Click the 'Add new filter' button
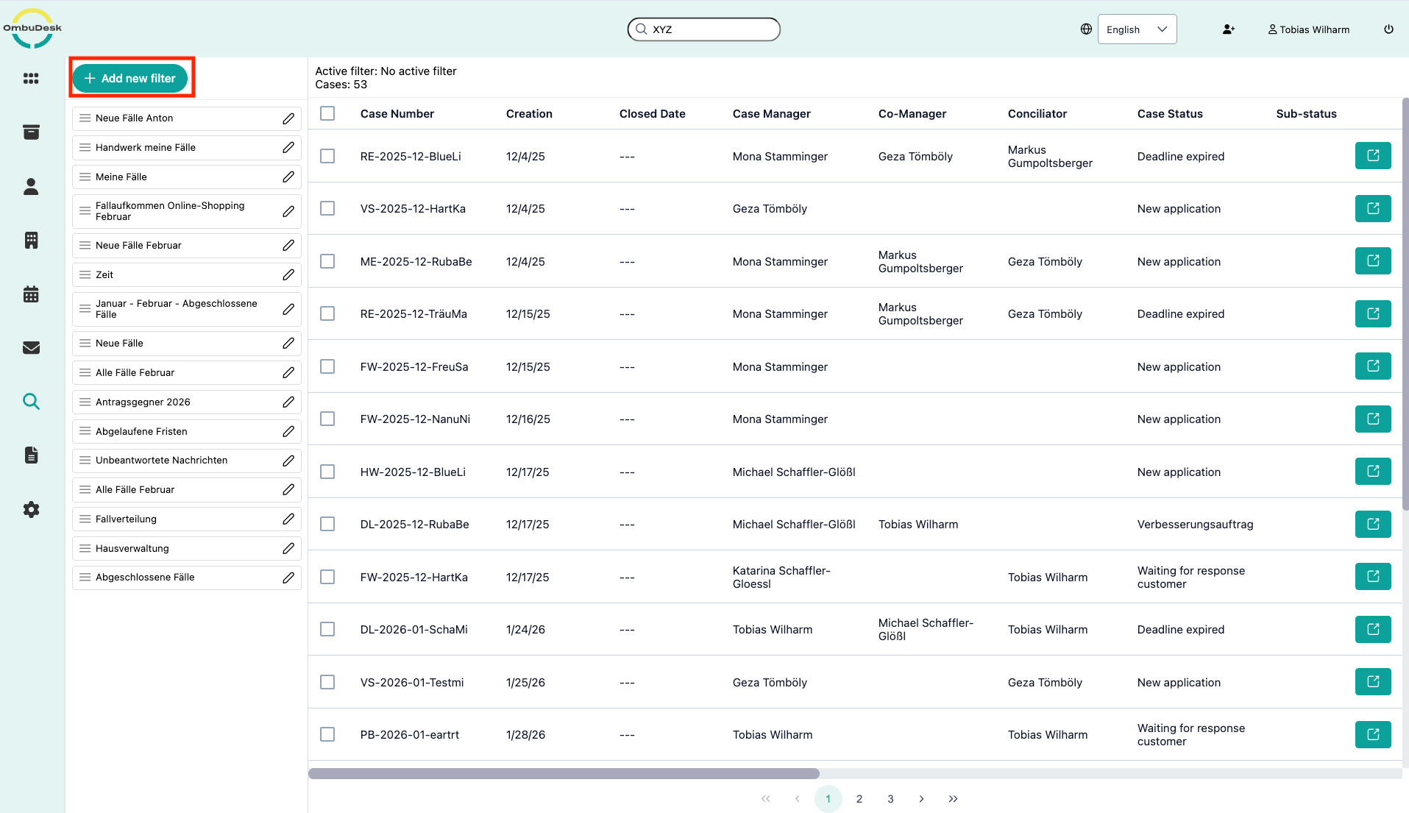Screen dimensions: 1409x813 tap(130, 78)
